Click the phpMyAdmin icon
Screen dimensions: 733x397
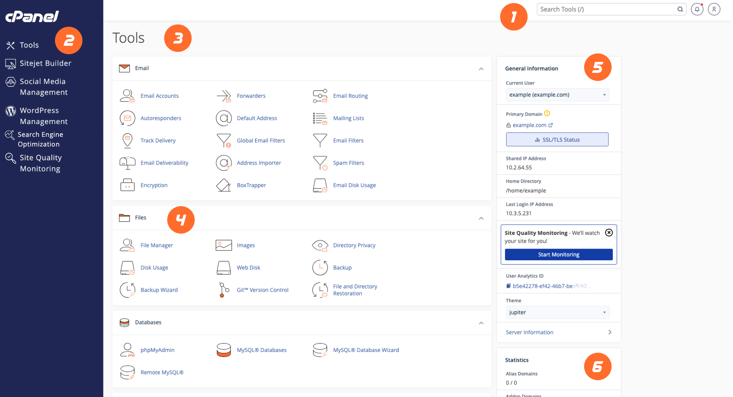coord(127,350)
